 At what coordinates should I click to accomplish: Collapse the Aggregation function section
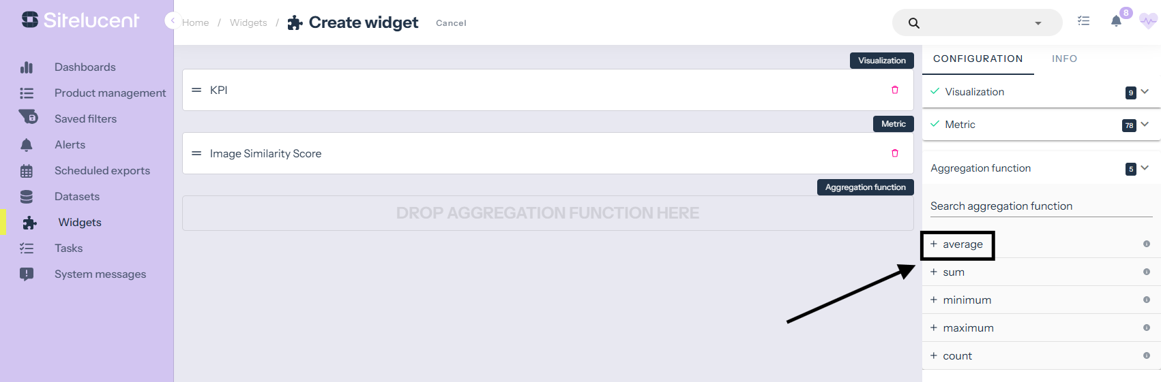tap(1145, 168)
